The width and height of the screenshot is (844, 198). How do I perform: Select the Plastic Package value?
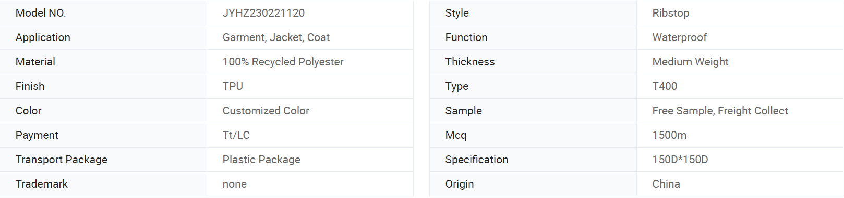pyautogui.click(x=261, y=160)
